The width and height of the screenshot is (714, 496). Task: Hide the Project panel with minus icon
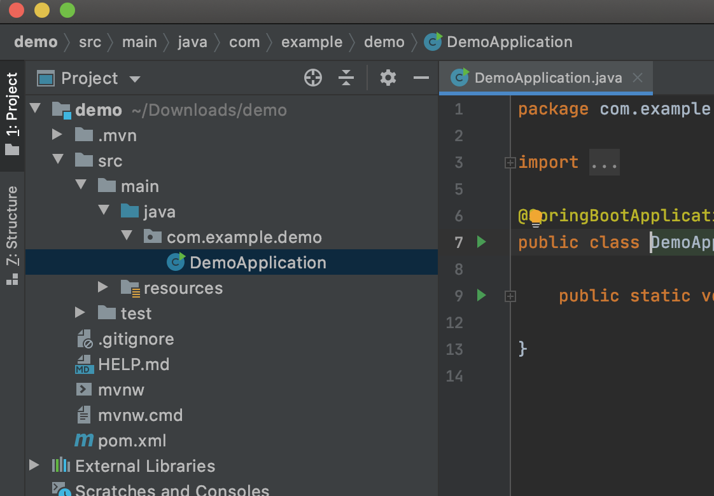(x=421, y=78)
